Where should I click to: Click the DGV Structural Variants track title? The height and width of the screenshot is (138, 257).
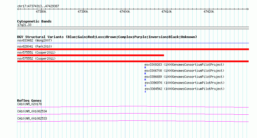point(107,37)
